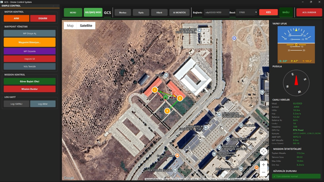Viewport: 324px width, 182px height.
Task: Click the 113.5m Toplam Mesafe value
Action: coord(301,153)
